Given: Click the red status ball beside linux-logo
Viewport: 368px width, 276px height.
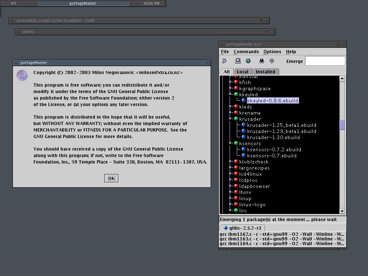Looking at the screenshot, I should tap(236, 204).
